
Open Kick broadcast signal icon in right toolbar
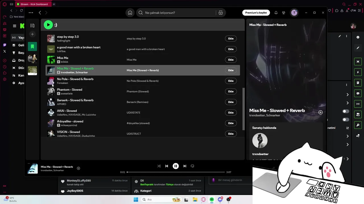tap(358, 104)
